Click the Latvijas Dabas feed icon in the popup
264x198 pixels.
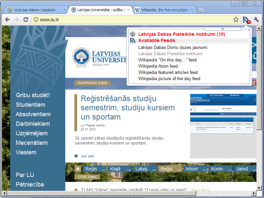click(133, 34)
